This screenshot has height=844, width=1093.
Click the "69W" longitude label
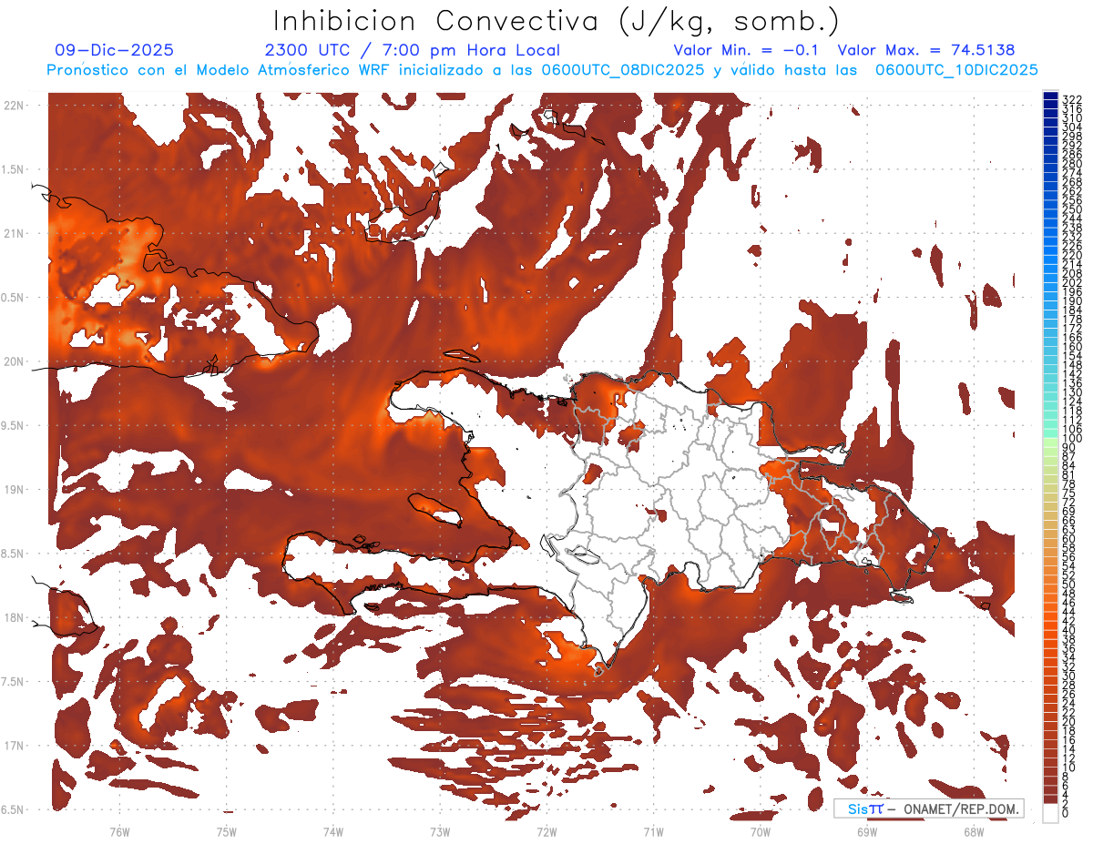867,831
